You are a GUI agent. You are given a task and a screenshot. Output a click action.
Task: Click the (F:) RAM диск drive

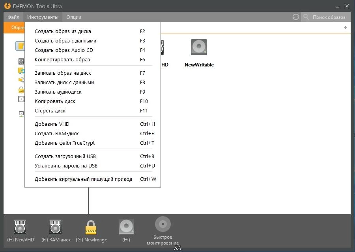[56, 231]
